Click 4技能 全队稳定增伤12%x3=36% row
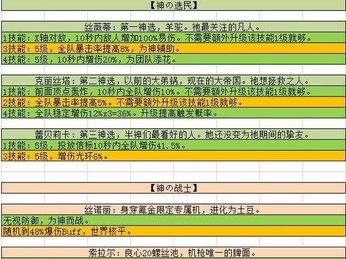This screenshot has width=346, height=259. coord(174,113)
